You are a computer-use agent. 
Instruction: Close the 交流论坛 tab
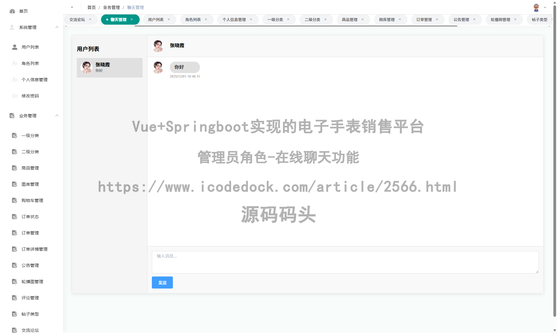pyautogui.click(x=90, y=20)
